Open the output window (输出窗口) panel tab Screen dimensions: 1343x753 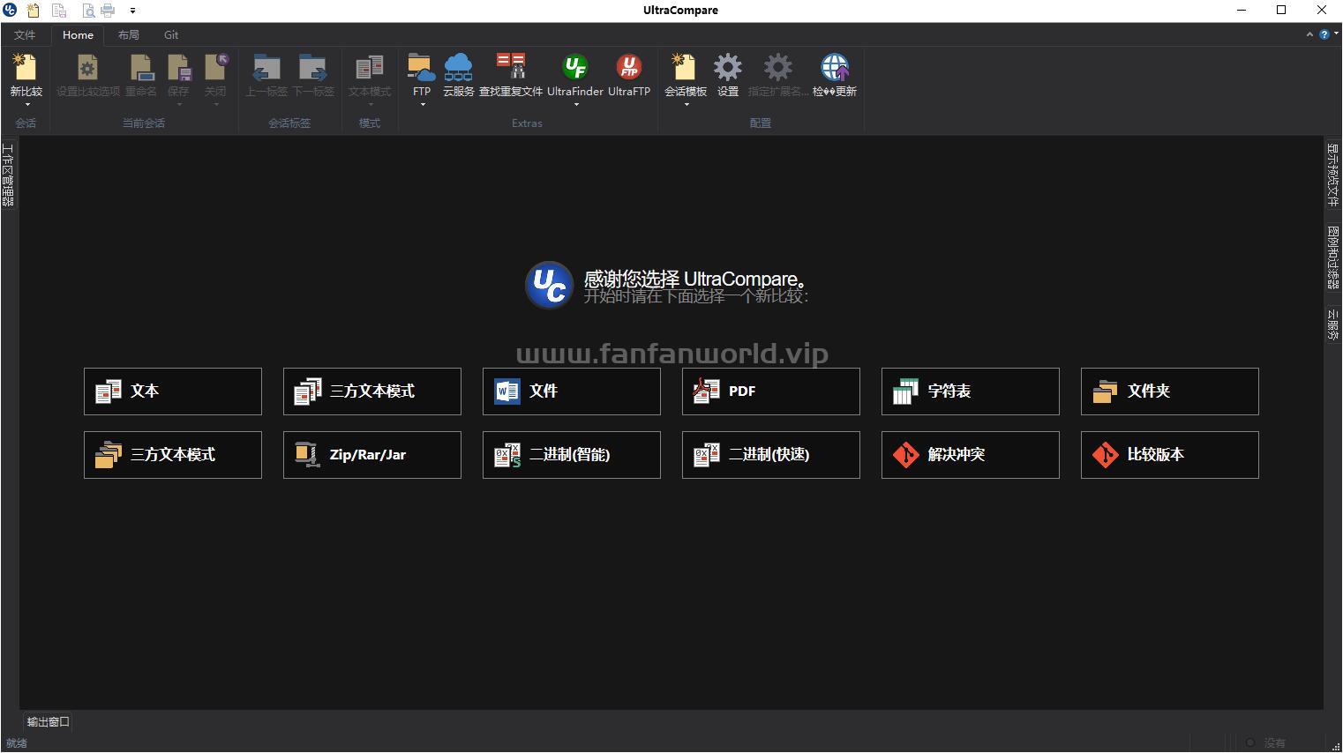(48, 721)
